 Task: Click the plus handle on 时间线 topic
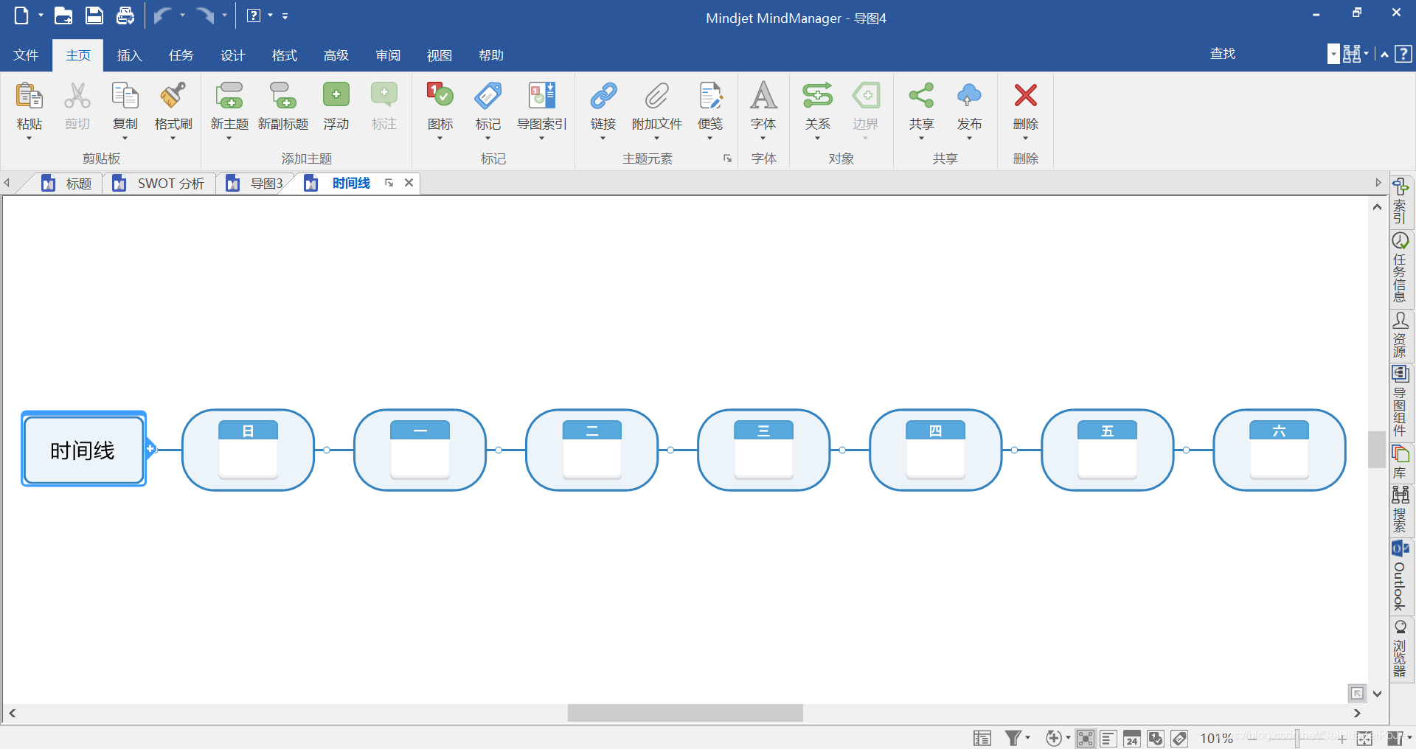150,448
